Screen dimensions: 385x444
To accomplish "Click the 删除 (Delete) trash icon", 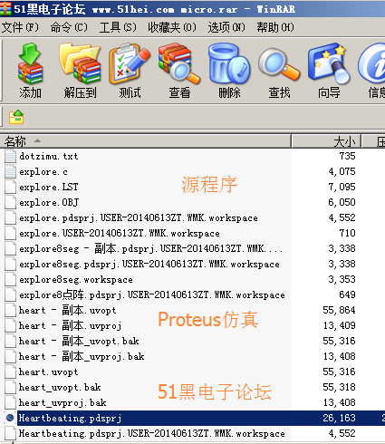I will tap(229, 71).
